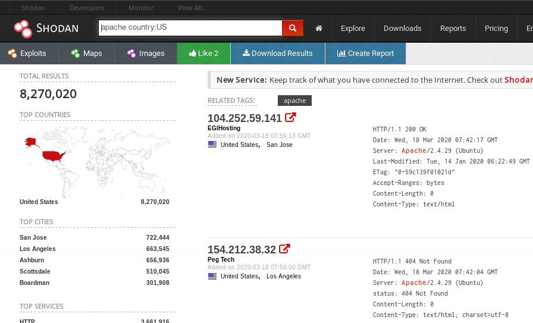Click 'Added on 2020-03-18 07:56:00 GMT' text
Screen dimensions: 533x323
pyautogui.click(x=259, y=267)
